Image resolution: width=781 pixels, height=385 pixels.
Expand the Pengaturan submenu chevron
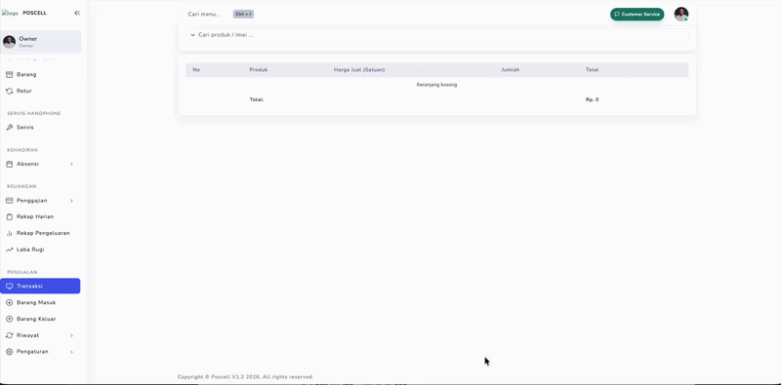(x=71, y=352)
